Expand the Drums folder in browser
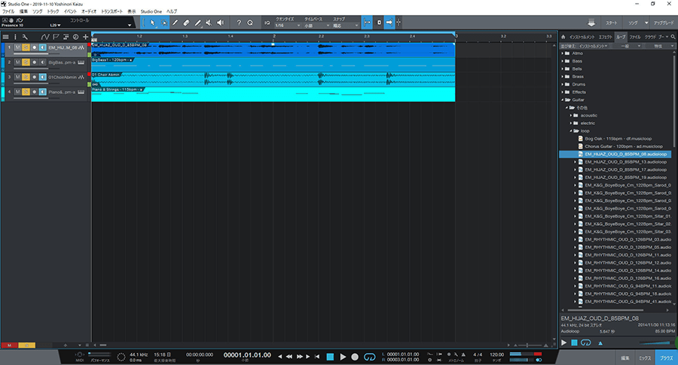This screenshot has width=678, height=365. pos(563,85)
